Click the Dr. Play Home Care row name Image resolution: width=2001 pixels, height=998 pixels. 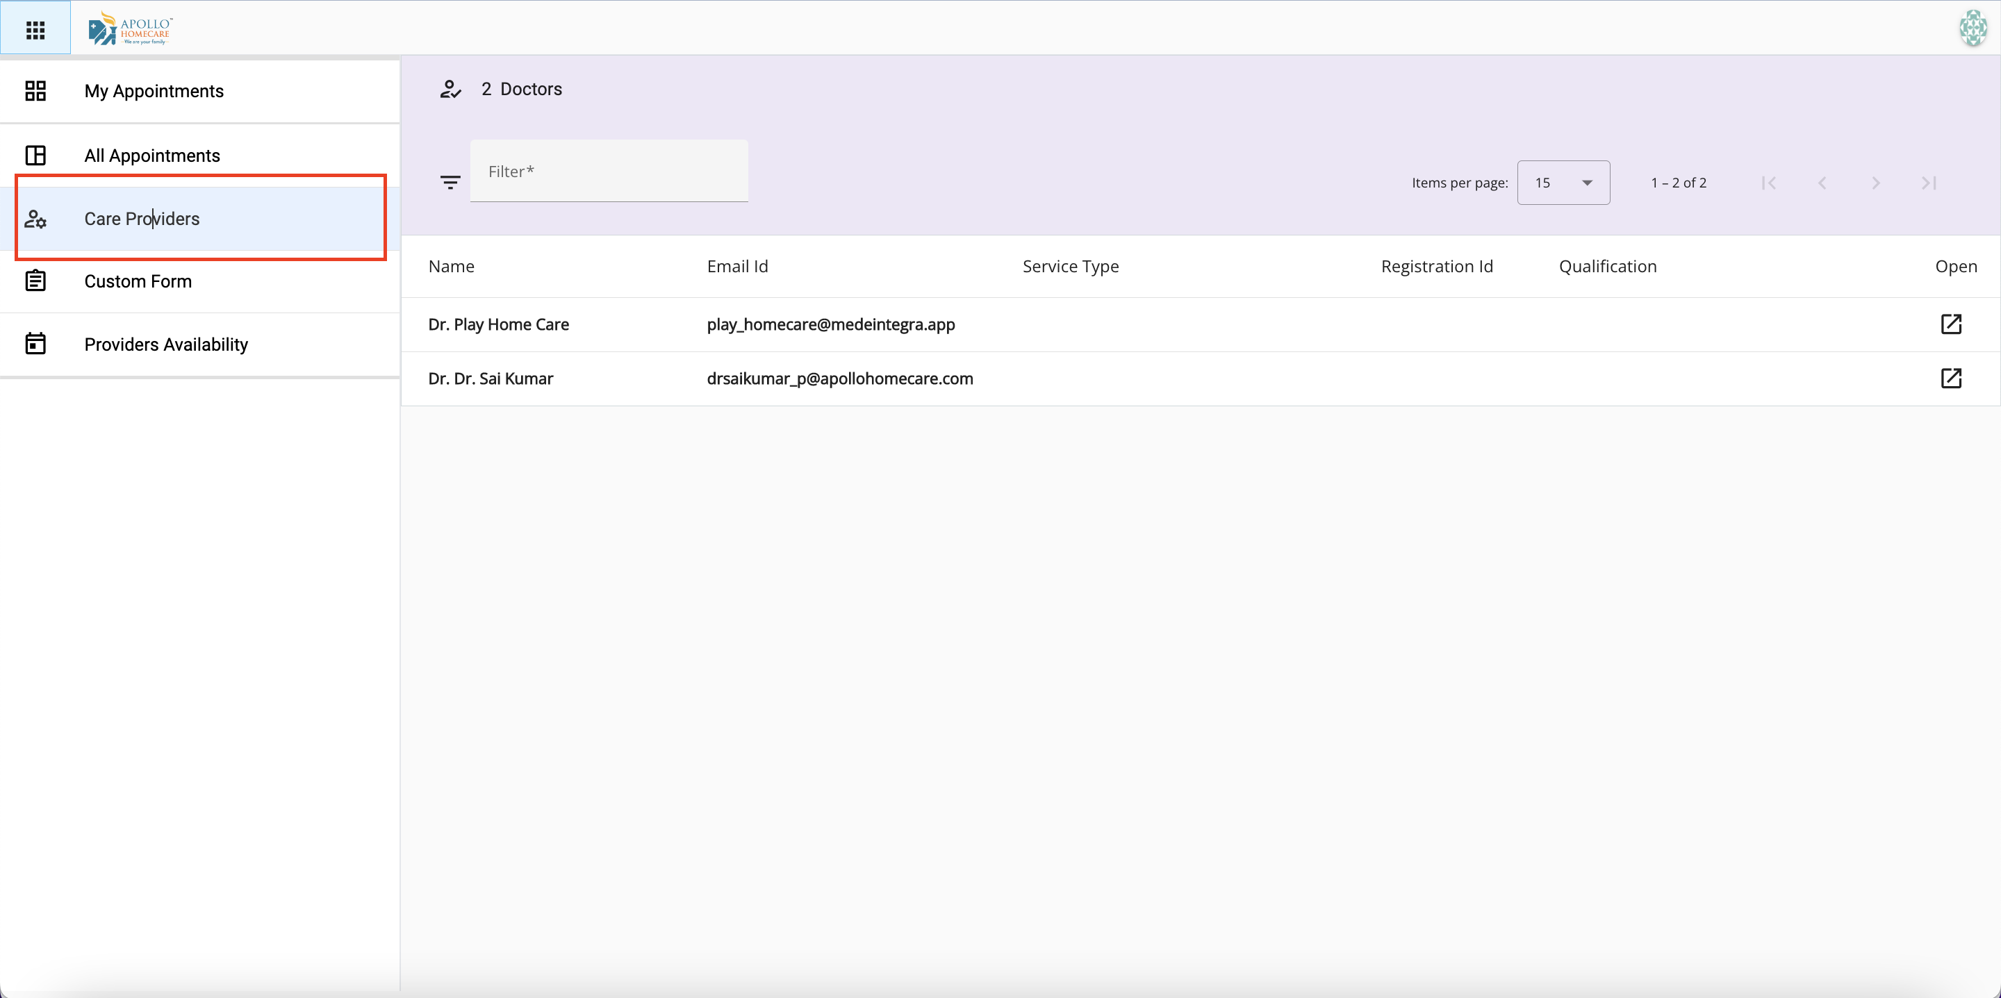[499, 324]
